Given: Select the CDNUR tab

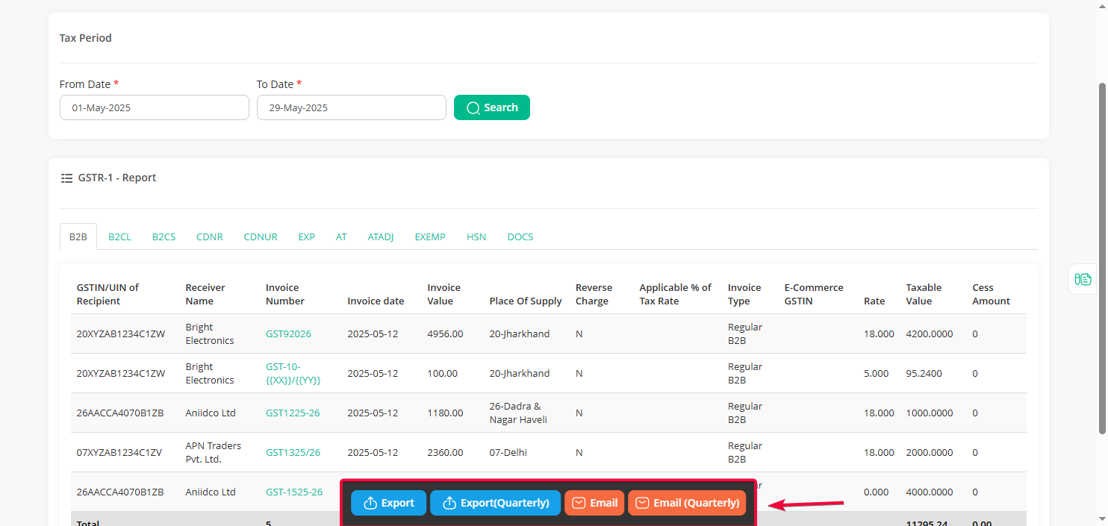Looking at the screenshot, I should tap(261, 237).
